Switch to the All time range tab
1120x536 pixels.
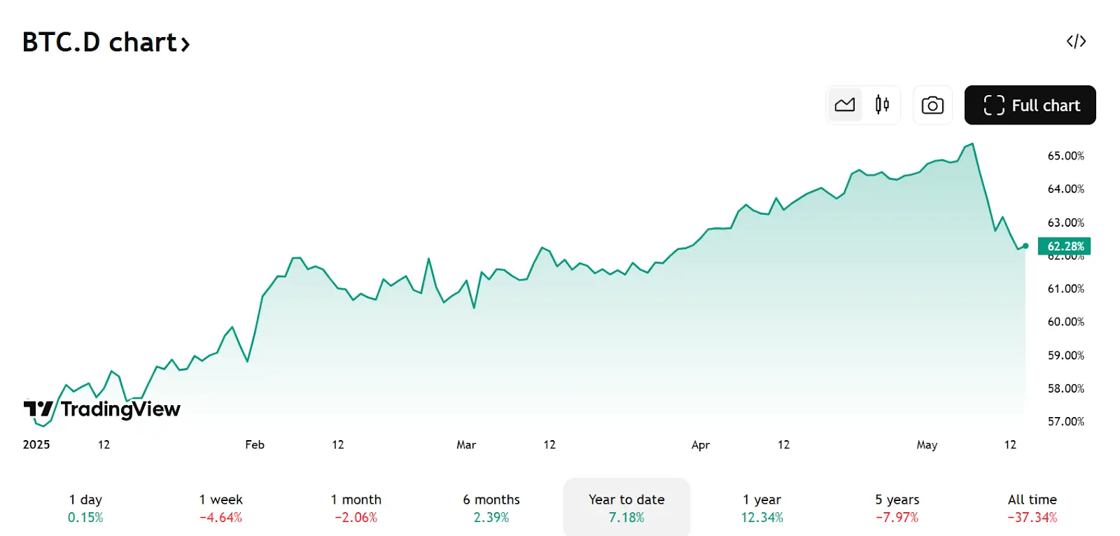(x=1032, y=507)
